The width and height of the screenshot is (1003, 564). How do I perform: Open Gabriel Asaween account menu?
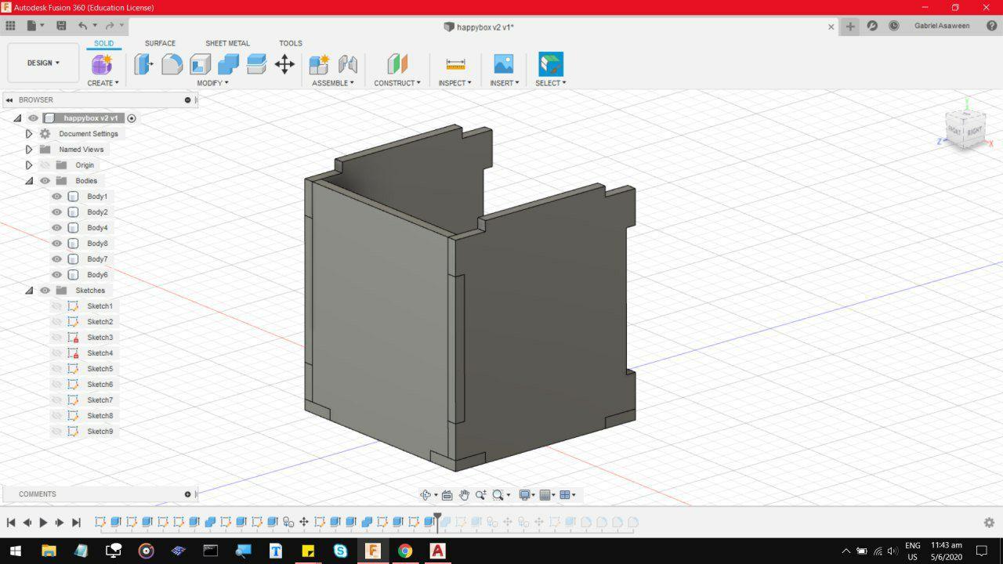[942, 26]
